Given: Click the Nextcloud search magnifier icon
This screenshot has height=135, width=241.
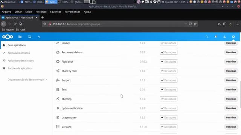Looking at the screenshot, I should 207,37.
